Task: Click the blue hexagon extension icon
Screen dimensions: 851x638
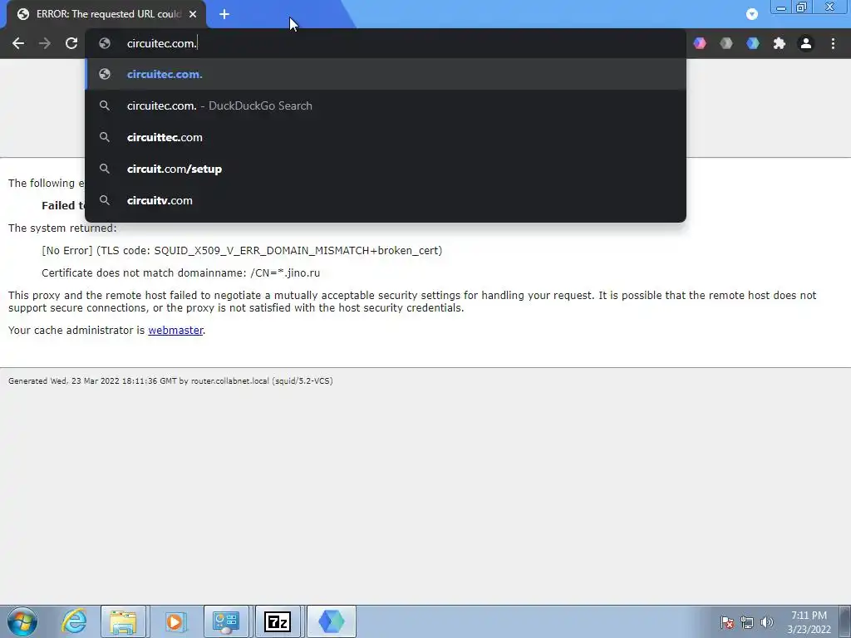Action: click(x=753, y=43)
